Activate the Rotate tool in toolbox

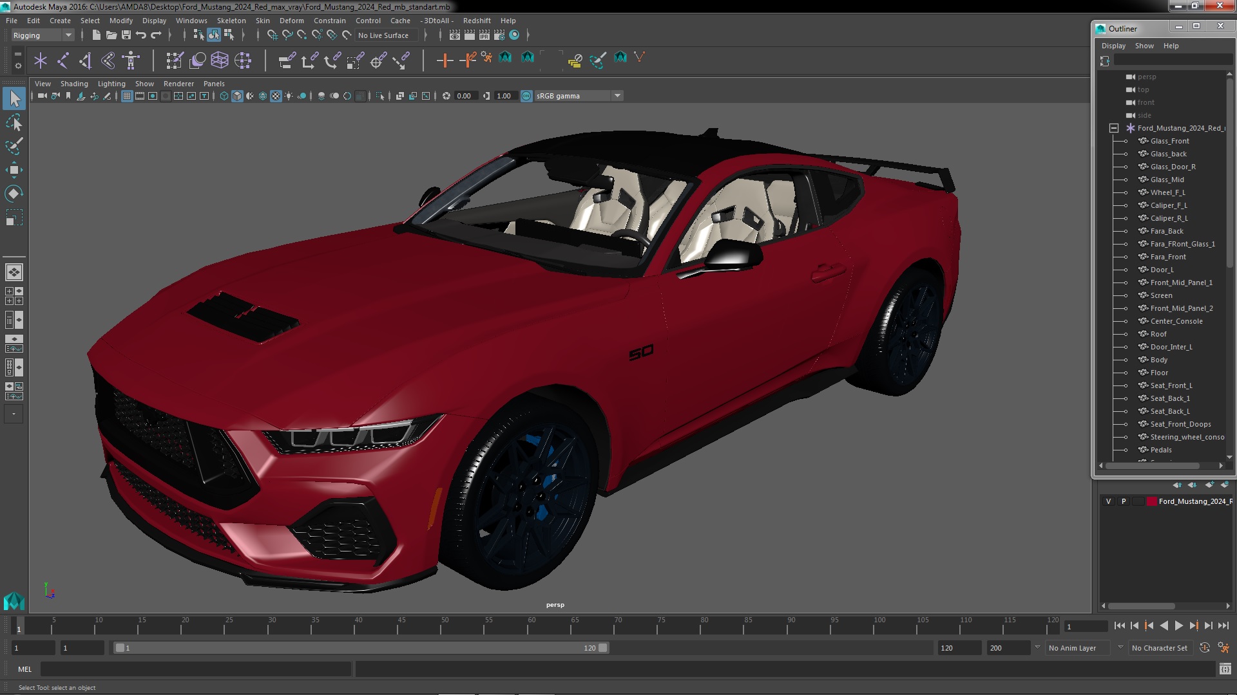(x=14, y=194)
